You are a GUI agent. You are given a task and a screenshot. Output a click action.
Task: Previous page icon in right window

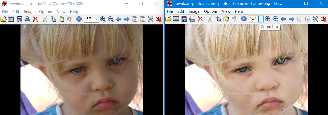(x=300, y=19)
